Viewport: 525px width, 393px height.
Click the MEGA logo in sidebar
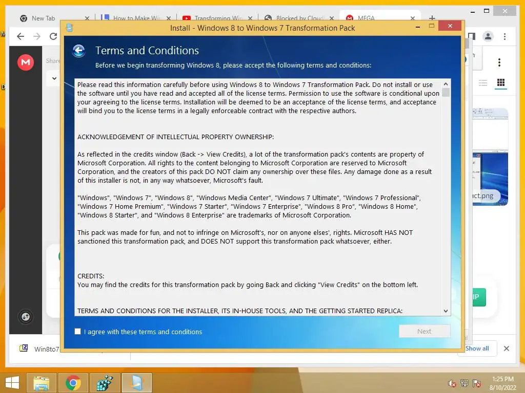point(26,62)
